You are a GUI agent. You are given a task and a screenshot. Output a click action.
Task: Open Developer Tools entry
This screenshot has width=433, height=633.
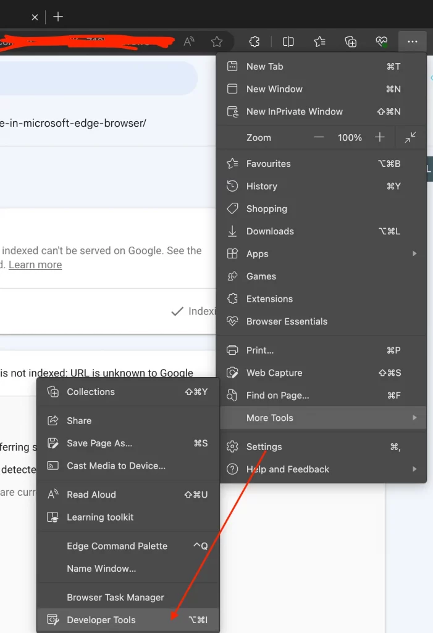128,619
